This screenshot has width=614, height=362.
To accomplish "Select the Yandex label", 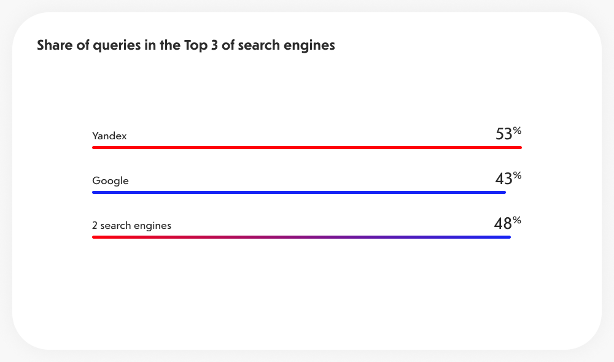I will 109,136.
